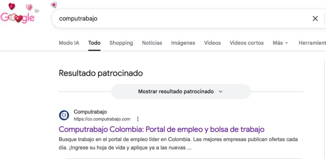Go to the Noticias tab
Image resolution: width=326 pixels, height=159 pixels.
point(152,43)
